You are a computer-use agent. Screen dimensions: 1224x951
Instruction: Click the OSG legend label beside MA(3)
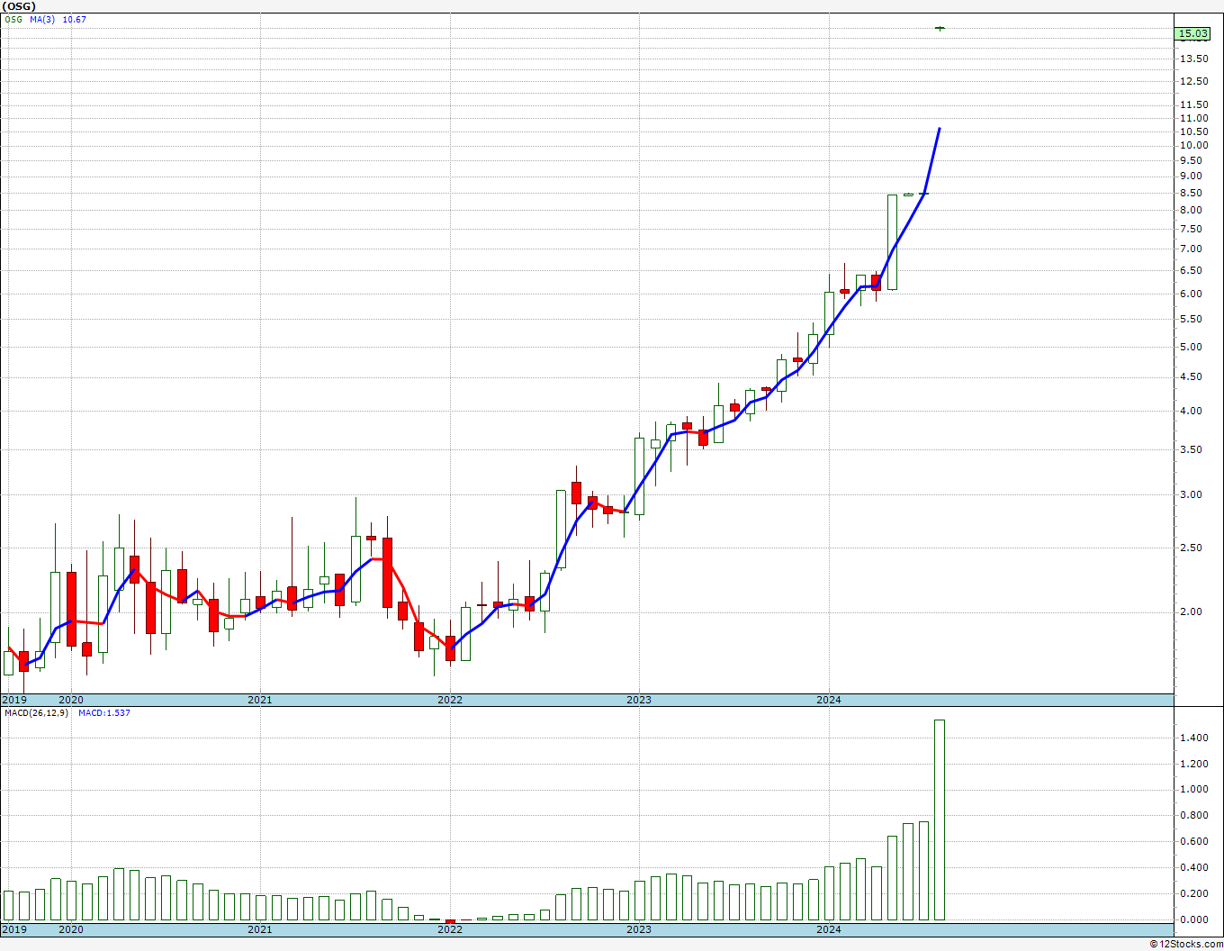point(13,19)
